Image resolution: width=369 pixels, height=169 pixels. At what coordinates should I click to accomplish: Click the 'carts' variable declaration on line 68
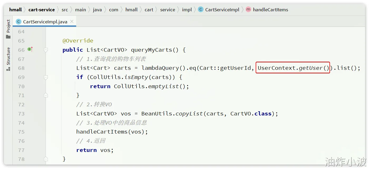click(x=123, y=68)
